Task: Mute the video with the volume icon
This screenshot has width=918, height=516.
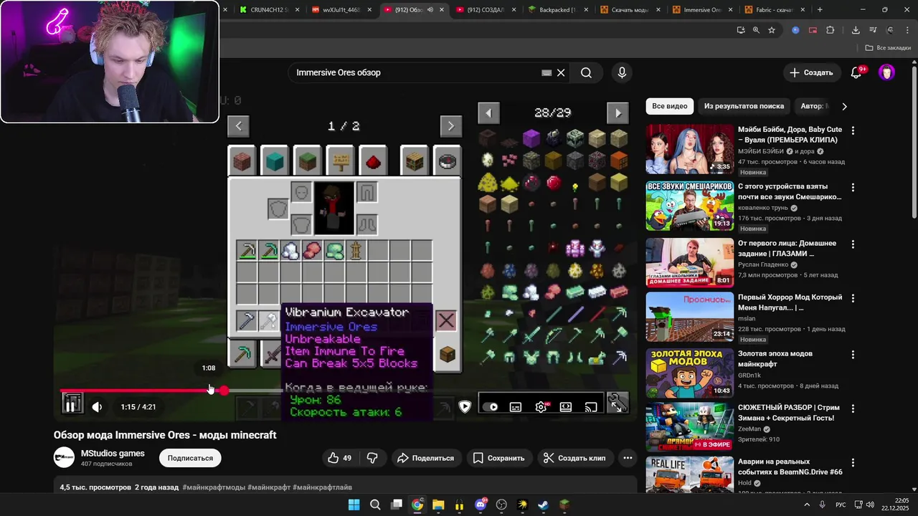Action: tap(97, 407)
